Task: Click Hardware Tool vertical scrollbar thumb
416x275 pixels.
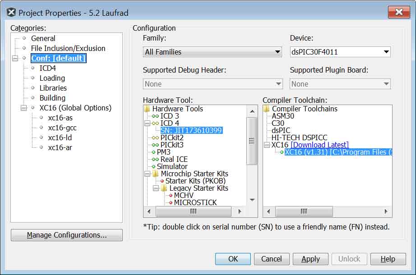Action: pyautogui.click(x=252, y=141)
